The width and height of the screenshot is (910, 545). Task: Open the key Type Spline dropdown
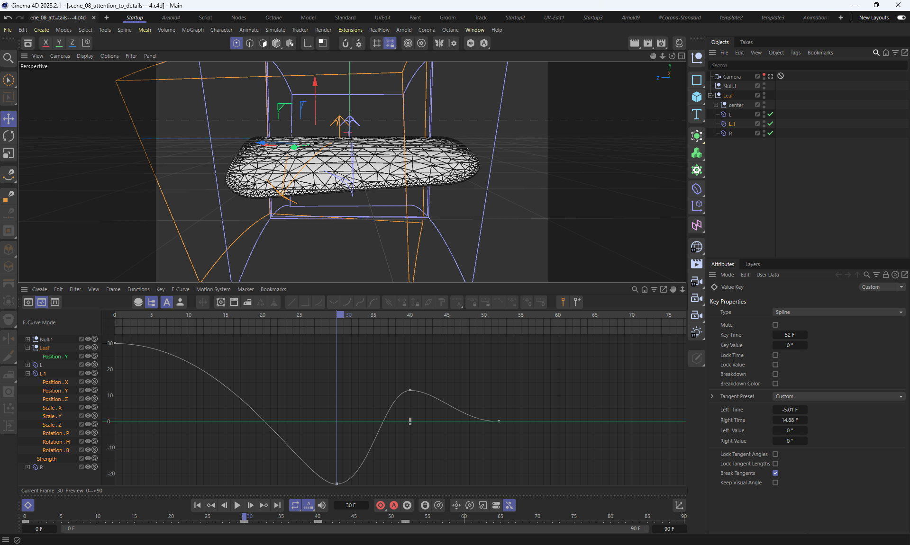tap(838, 312)
